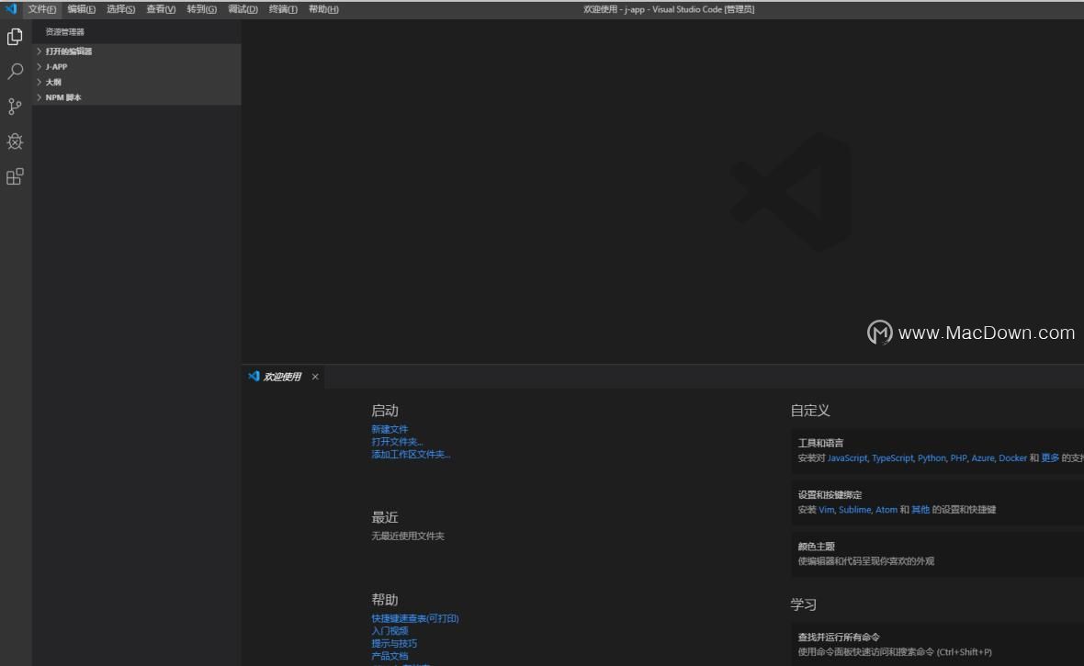Click the Vim keybindings link
The height and width of the screenshot is (666, 1084).
tap(826, 510)
